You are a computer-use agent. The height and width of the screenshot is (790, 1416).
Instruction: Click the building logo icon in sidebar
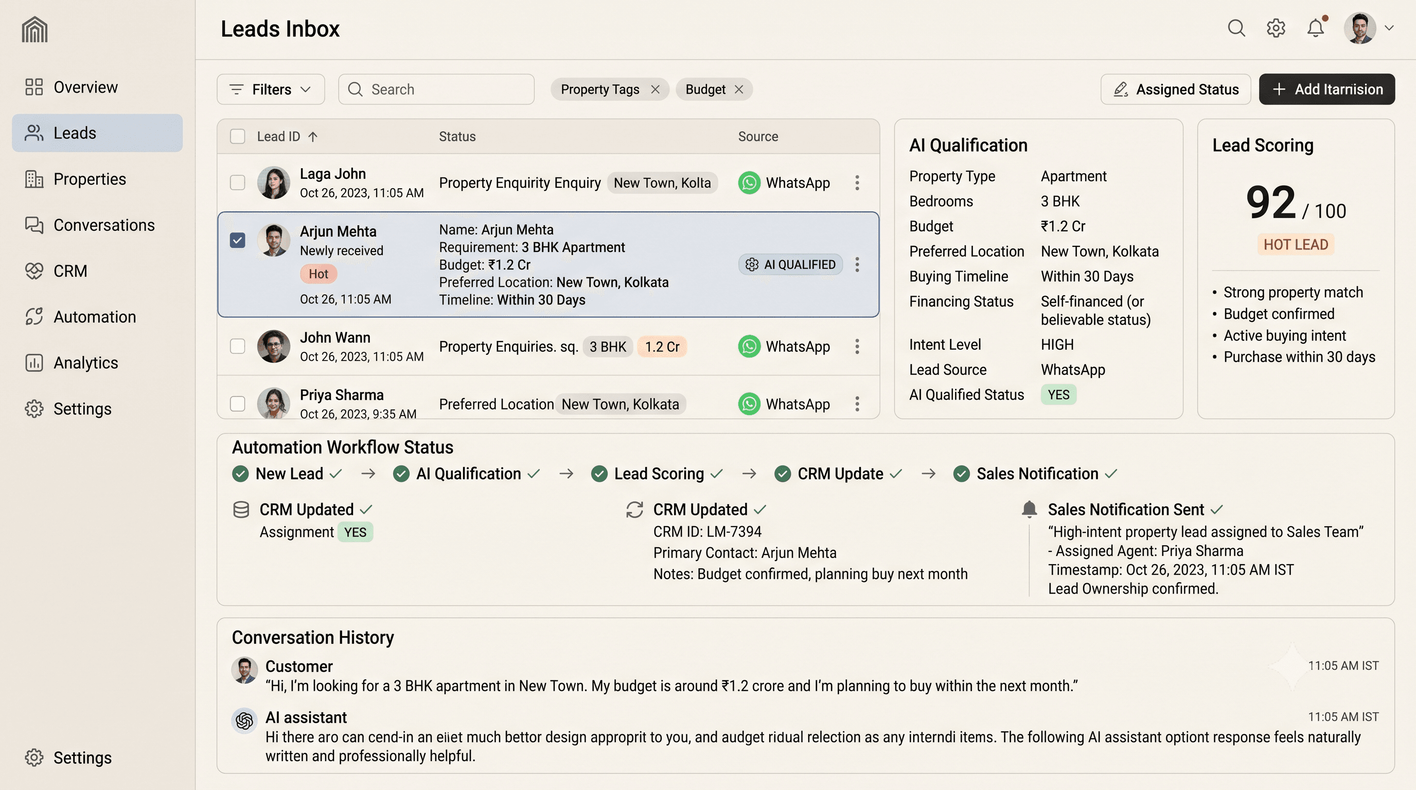[34, 29]
